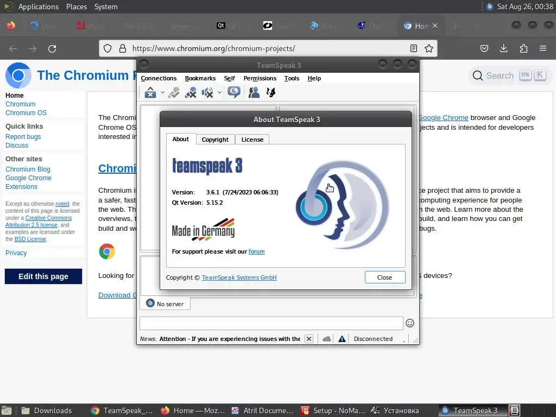The image size is (556, 417).
Task: Click the Chromium site Search box
Action: pos(510,75)
